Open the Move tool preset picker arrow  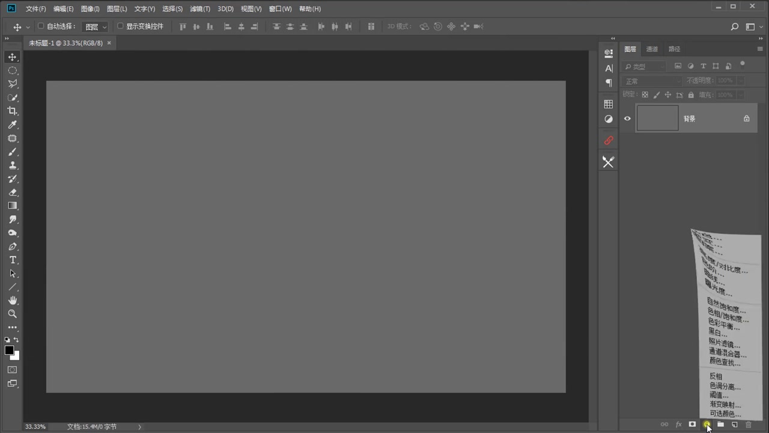pyautogui.click(x=28, y=27)
